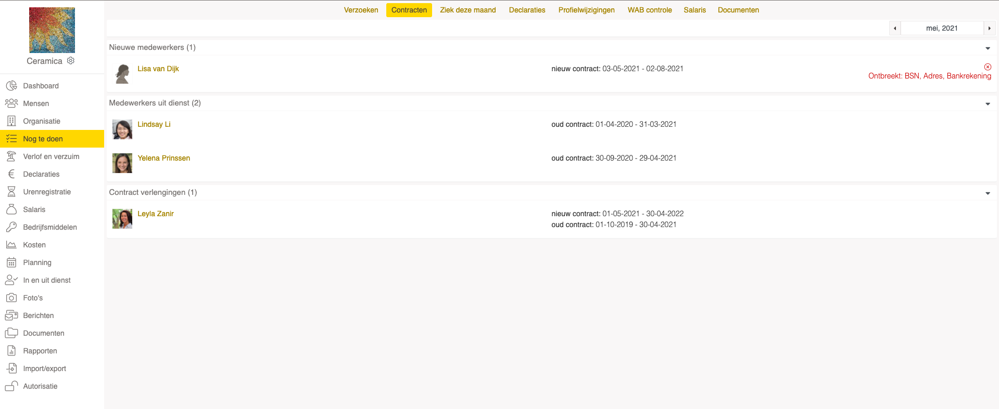999x409 pixels.
Task: Click the Foto's camera icon
Action: tap(11, 298)
